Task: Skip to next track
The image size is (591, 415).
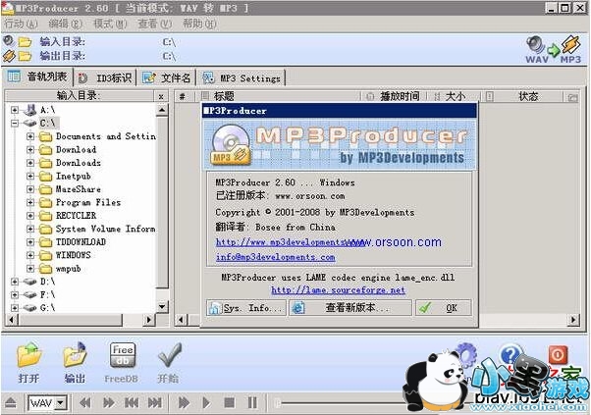Action: click(154, 403)
